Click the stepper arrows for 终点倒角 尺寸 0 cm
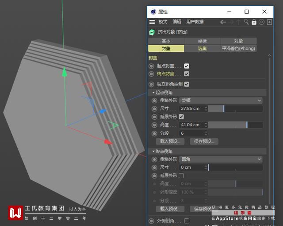This screenshot has width=283, height=226. pyautogui.click(x=206, y=168)
